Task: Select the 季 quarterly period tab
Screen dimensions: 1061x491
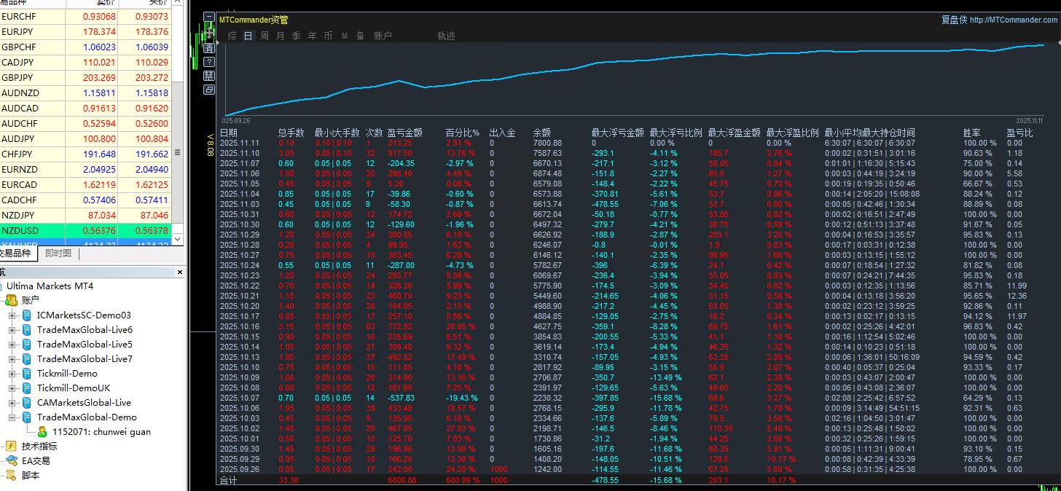Action: coord(297,36)
